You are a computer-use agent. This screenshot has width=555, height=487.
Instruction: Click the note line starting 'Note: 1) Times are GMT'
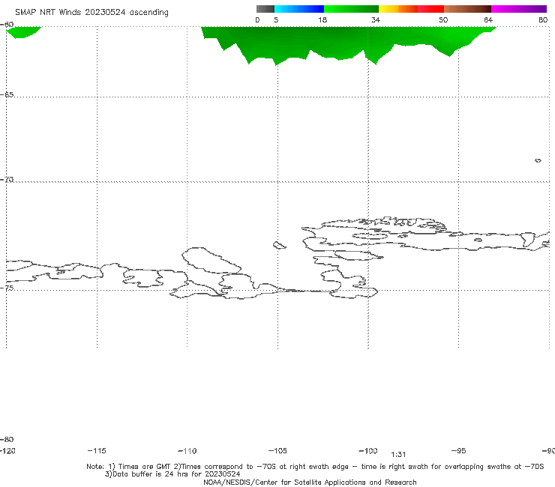pyautogui.click(x=315, y=467)
